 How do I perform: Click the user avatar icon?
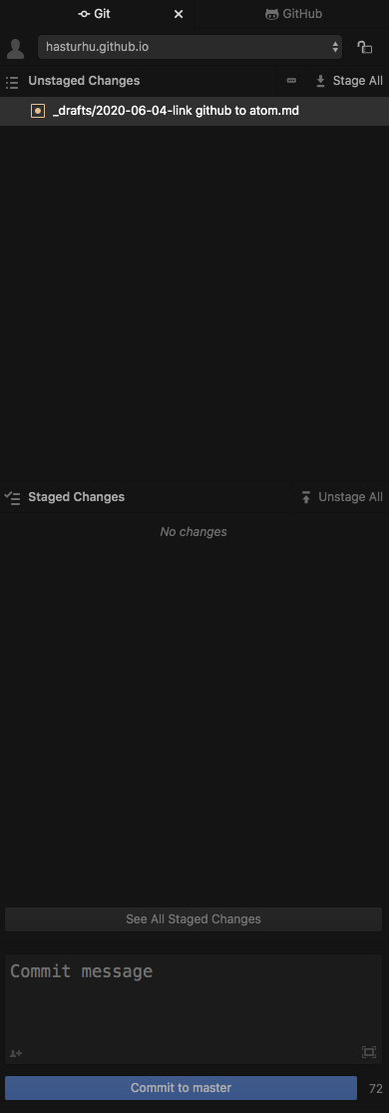(x=15, y=48)
